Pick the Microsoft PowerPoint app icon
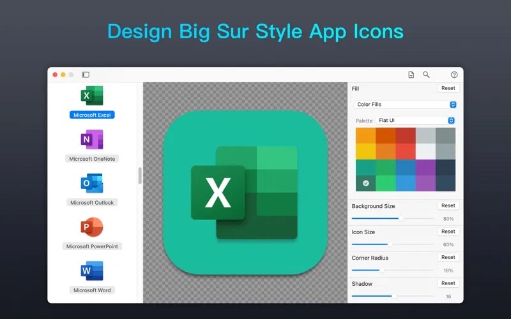 click(x=92, y=227)
